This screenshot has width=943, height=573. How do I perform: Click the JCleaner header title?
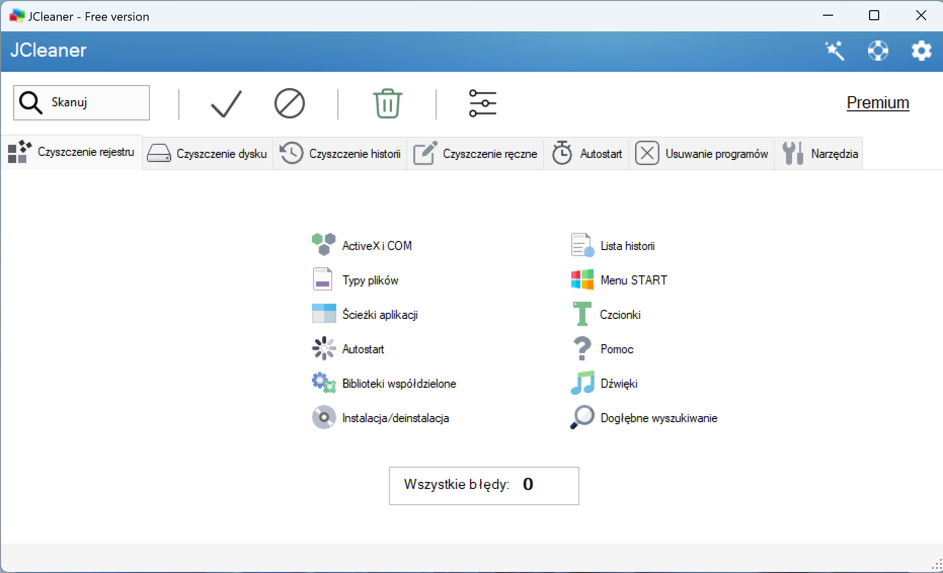point(48,50)
